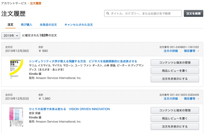The image size is (206, 133).
Task: Switch to the 未発送の注文 tab
Action: coord(48,25)
